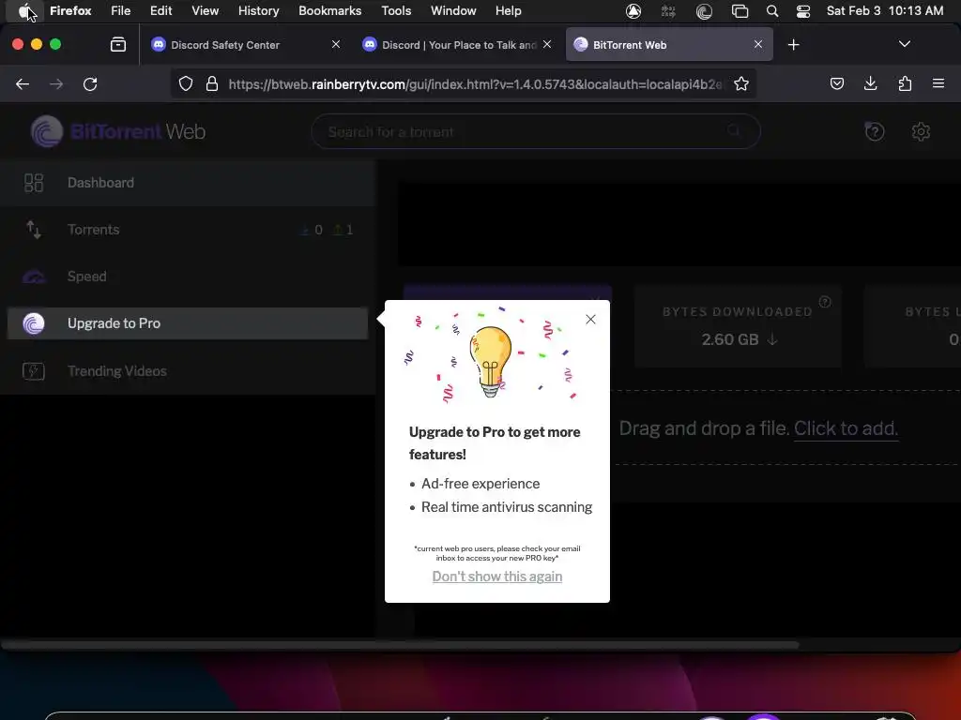Open the Tools menu
Viewport: 961px width, 720px height.
(396, 10)
